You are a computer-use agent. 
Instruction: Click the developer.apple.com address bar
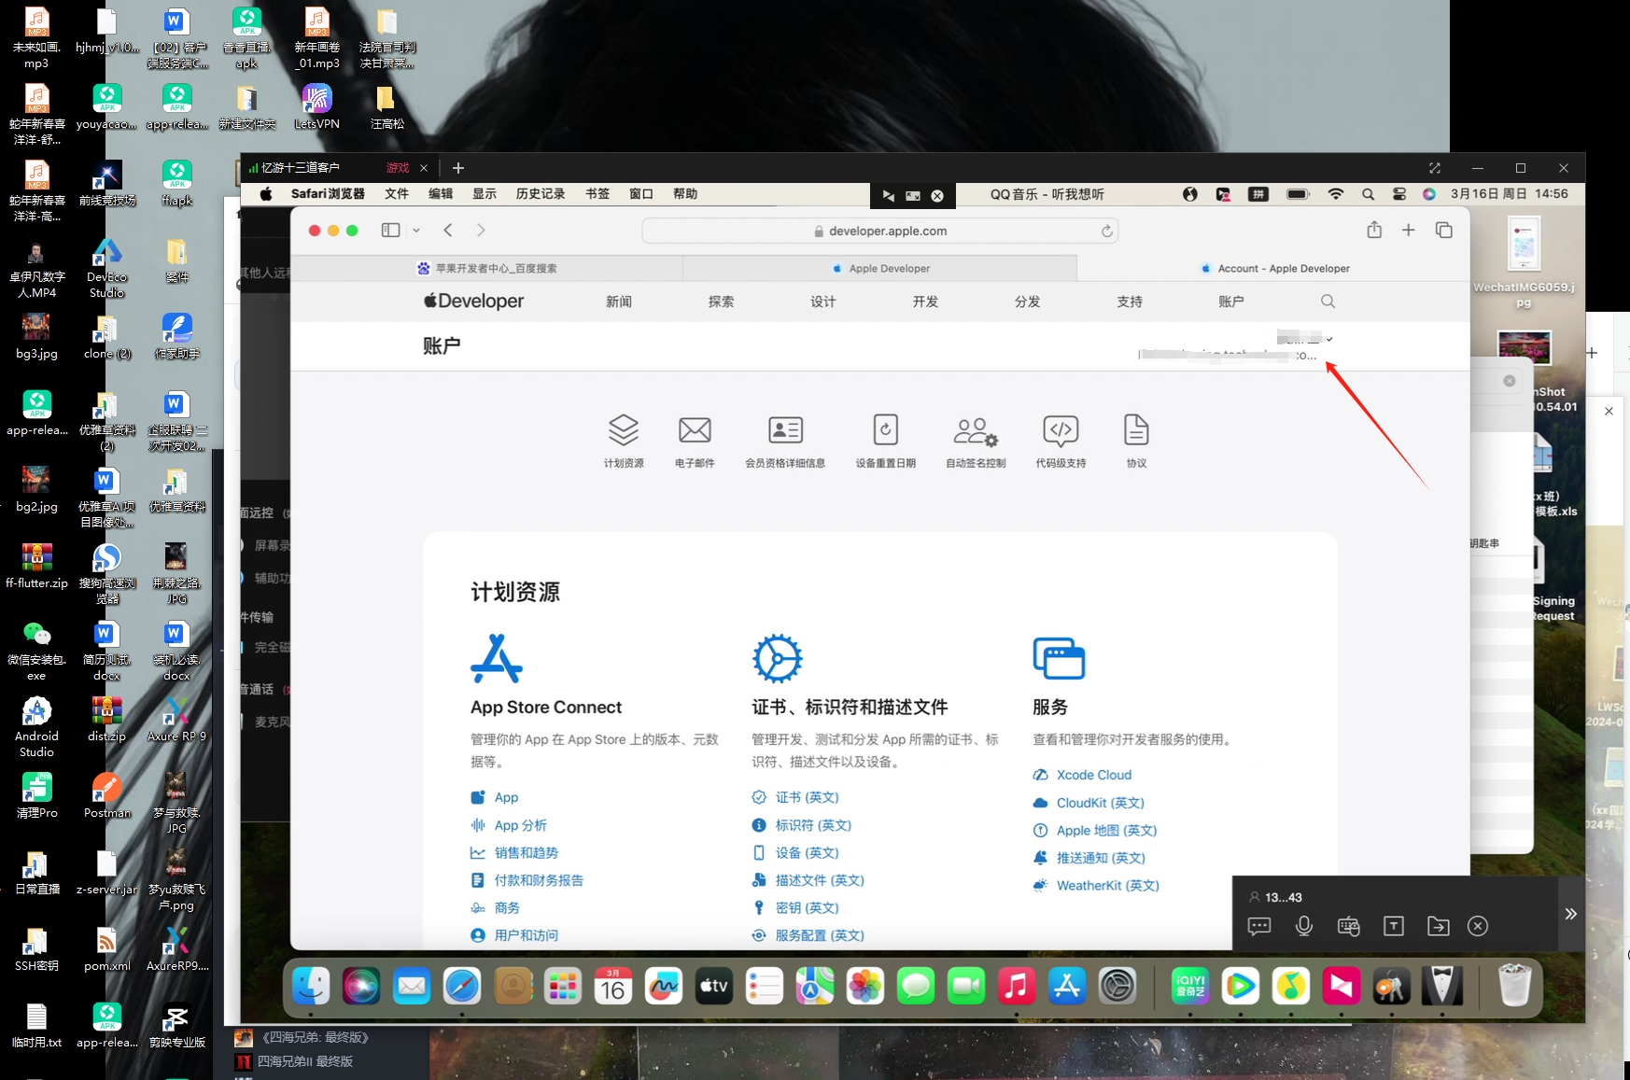pyautogui.click(x=880, y=231)
